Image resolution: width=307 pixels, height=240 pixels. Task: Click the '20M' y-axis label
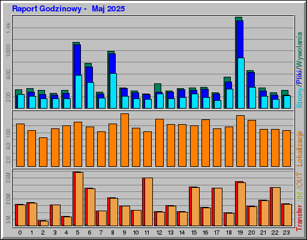pos(8,199)
